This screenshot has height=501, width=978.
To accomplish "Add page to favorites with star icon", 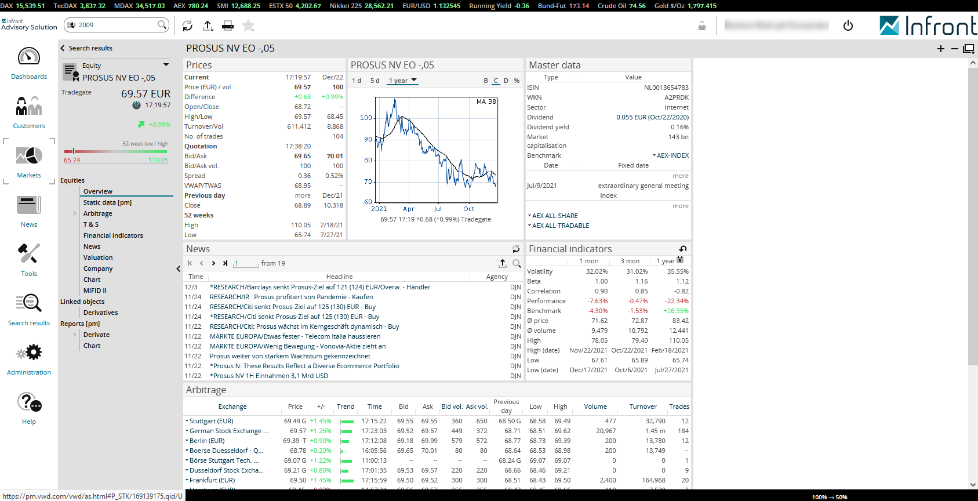I will click(248, 26).
